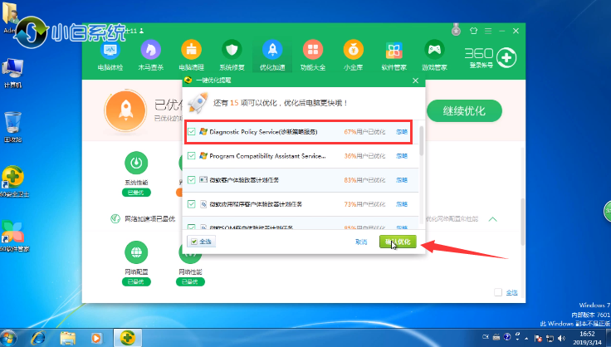This screenshot has height=347, width=611.
Task: Collapse the 网络加速 section chevron
Action: click(492, 219)
